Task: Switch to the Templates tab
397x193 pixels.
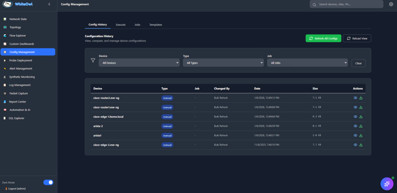Action: click(x=155, y=24)
